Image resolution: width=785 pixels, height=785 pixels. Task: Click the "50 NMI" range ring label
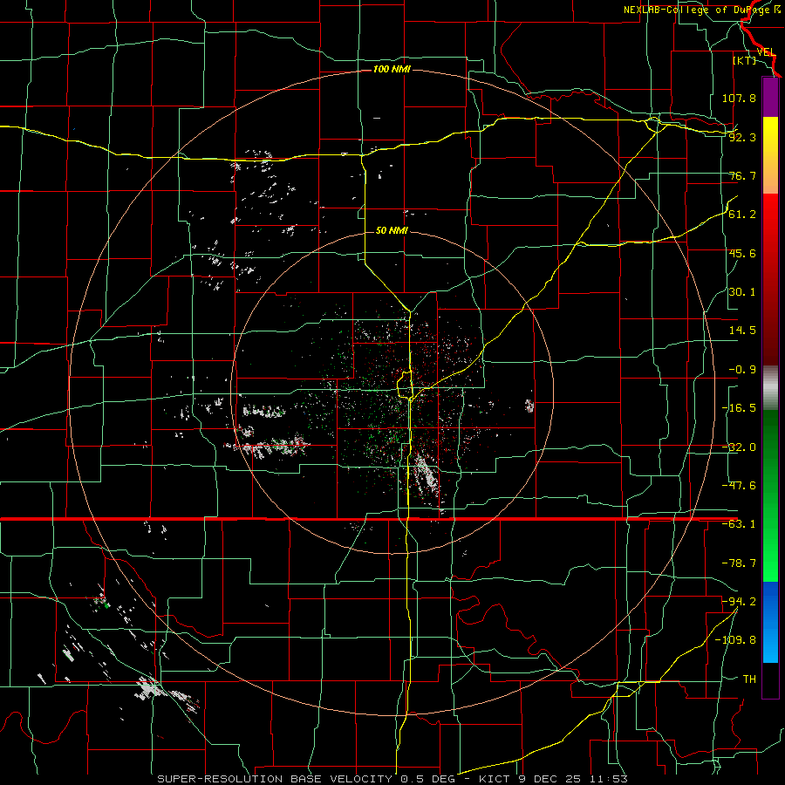(392, 230)
